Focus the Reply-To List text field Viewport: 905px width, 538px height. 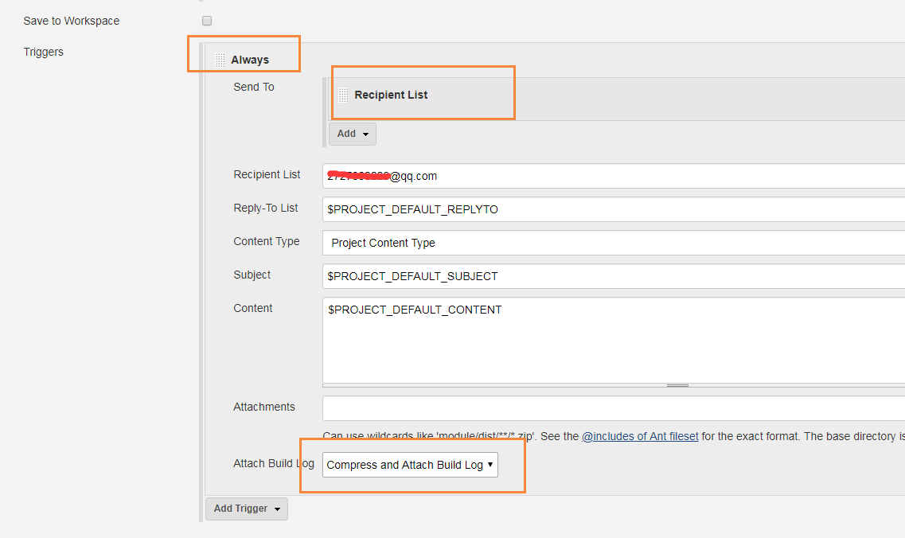(x=613, y=209)
